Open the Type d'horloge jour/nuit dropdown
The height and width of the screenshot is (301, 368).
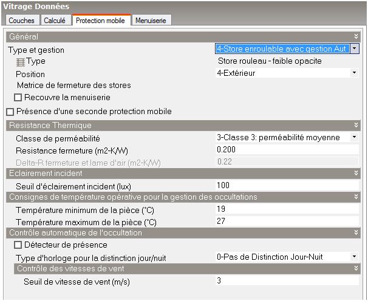(x=355, y=257)
